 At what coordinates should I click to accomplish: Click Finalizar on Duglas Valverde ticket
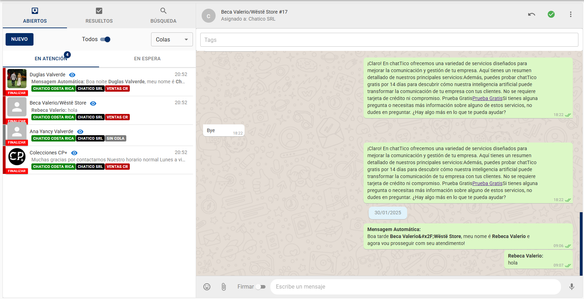[x=17, y=93]
